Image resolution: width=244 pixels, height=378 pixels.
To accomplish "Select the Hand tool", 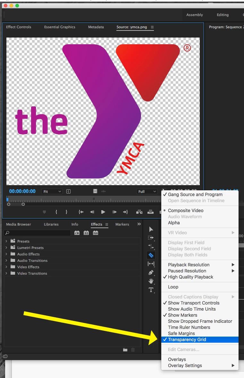I will [151, 281].
